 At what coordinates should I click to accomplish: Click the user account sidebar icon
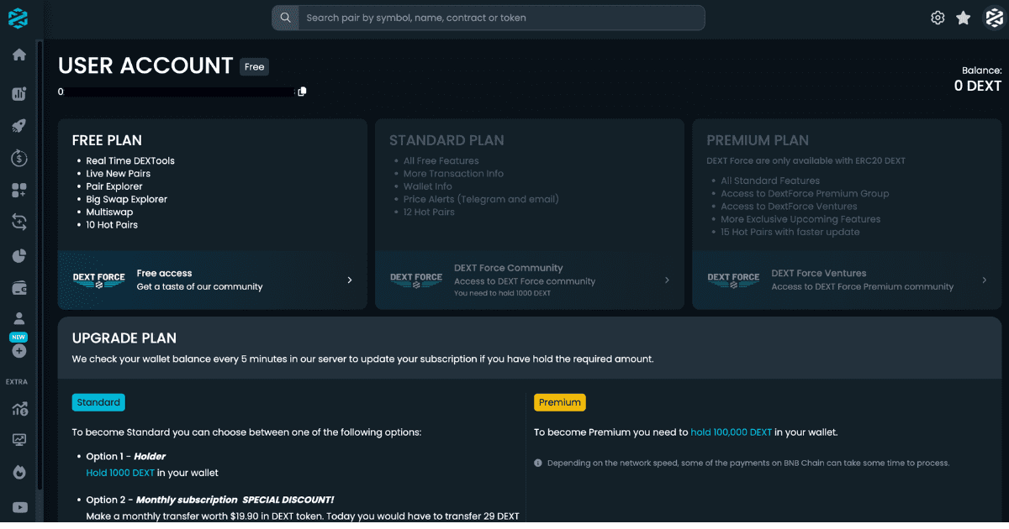[18, 317]
